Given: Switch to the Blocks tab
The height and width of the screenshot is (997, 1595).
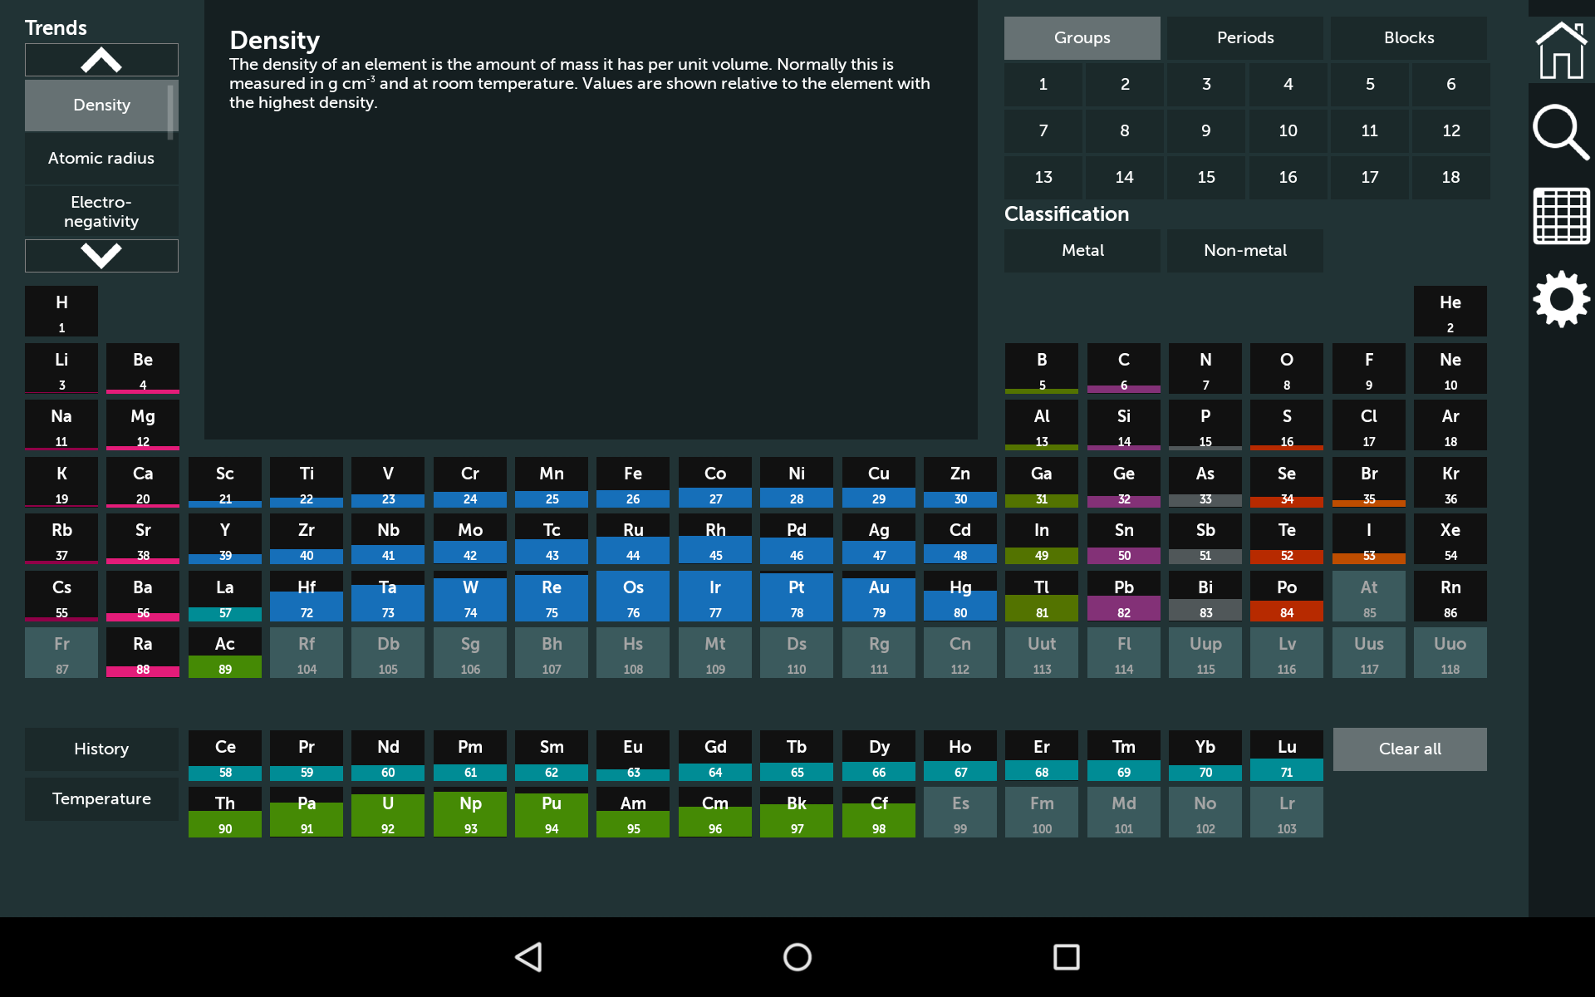Looking at the screenshot, I should 1408,38.
